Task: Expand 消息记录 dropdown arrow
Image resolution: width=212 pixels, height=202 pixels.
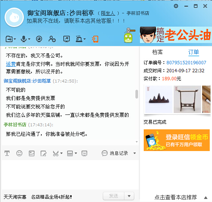Action: [135, 153]
